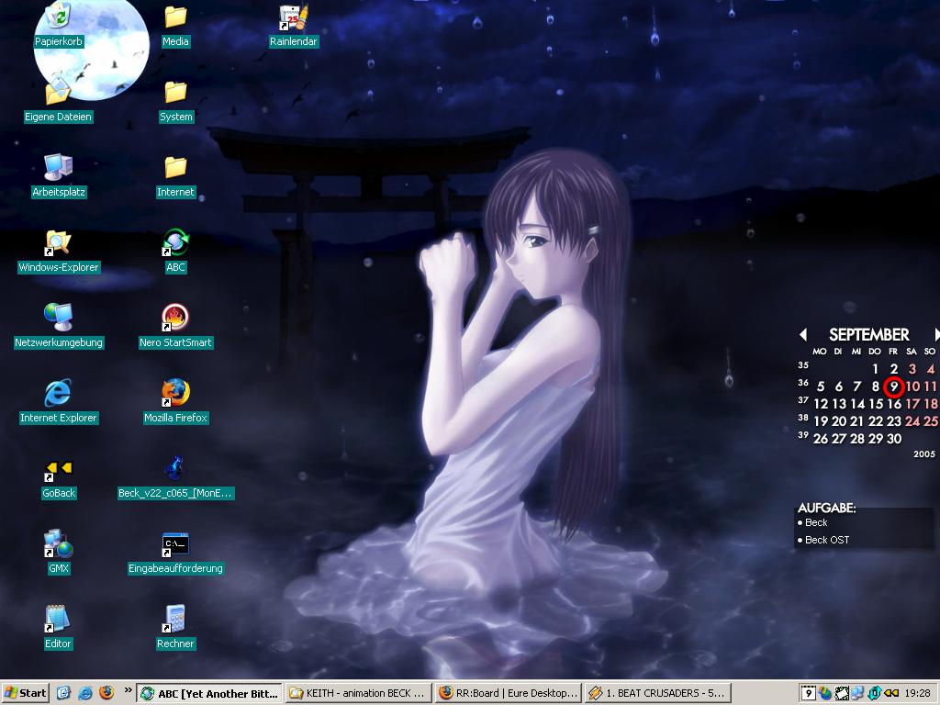Viewport: 940px width, 705px height.
Task: Switch to RR:Board Firefox taskbar window
Action: (507, 694)
